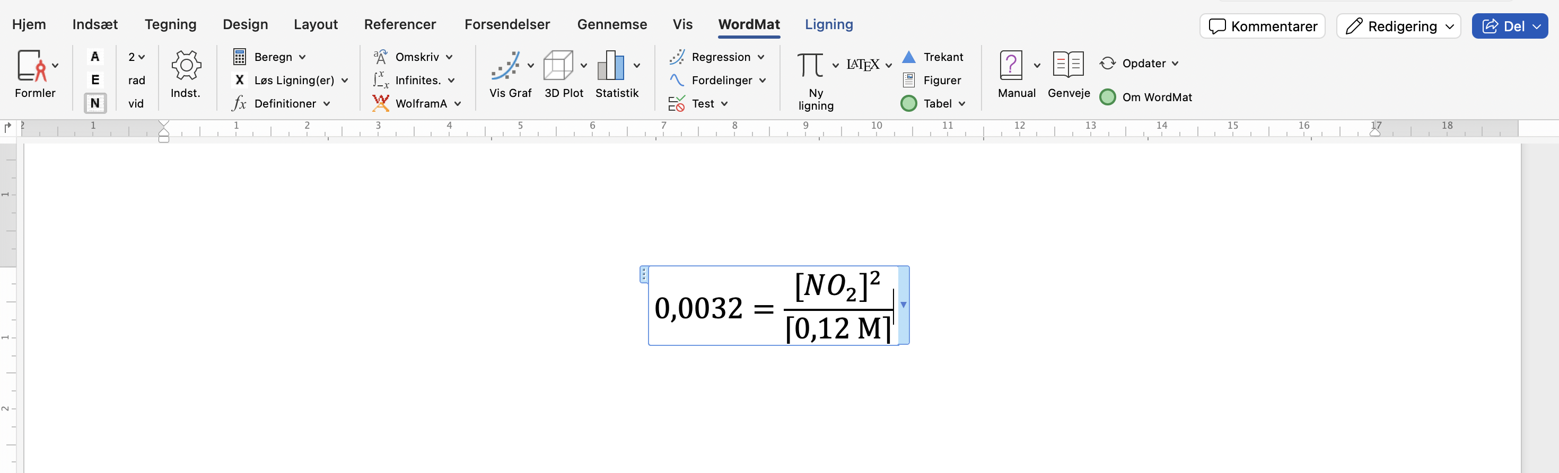Open the Genveje shortcuts icon
The width and height of the screenshot is (1559, 473).
pos(1068,64)
